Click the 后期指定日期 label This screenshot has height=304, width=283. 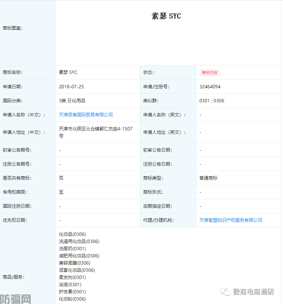tap(158, 206)
